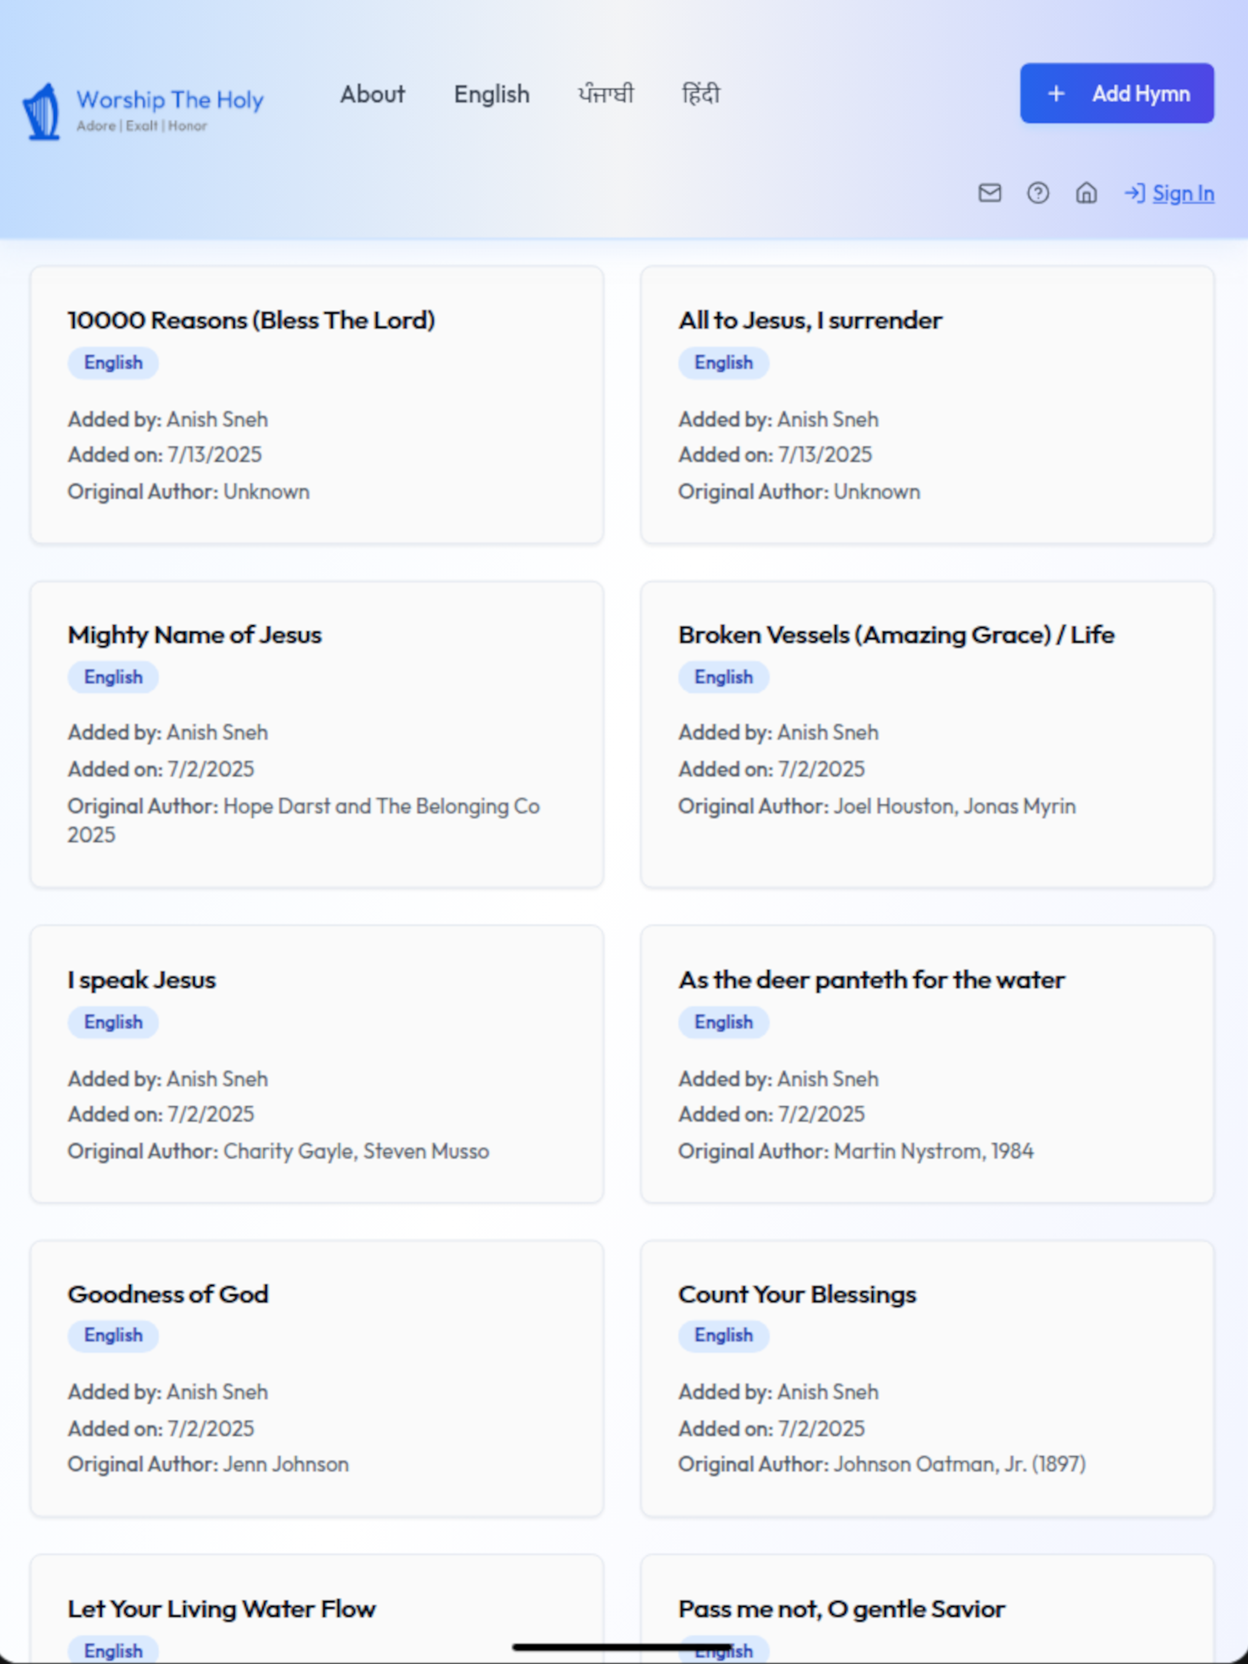Open the Count Your Blessings hymn

[x=798, y=1294]
